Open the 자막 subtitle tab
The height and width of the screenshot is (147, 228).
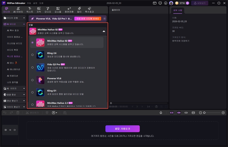coord(39,10)
